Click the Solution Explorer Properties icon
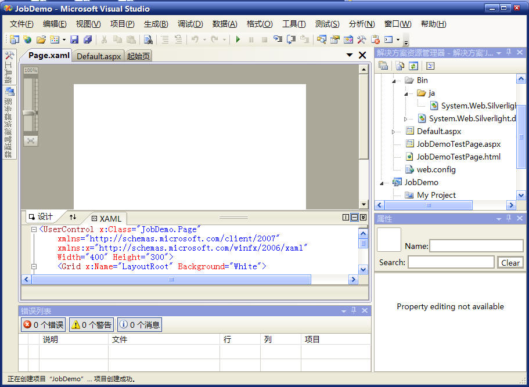This screenshot has height=387, width=529. (383, 66)
